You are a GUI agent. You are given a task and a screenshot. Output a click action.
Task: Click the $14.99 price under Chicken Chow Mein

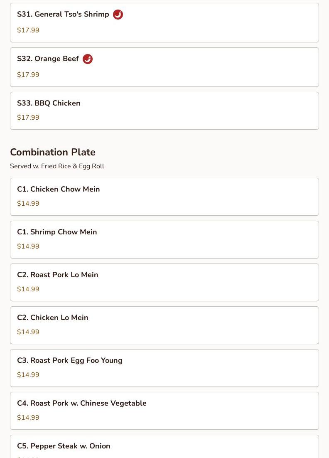[28, 204]
